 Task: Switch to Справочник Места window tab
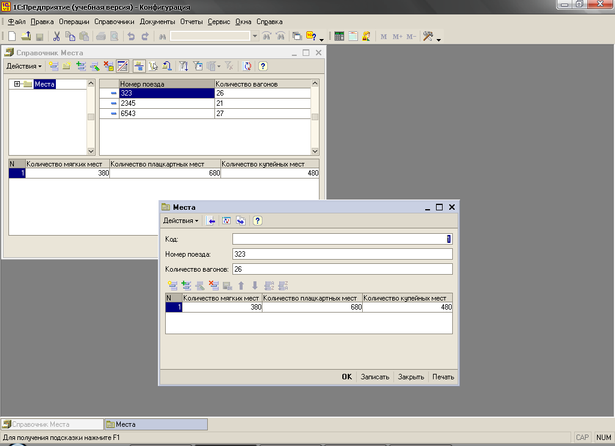tap(52, 424)
